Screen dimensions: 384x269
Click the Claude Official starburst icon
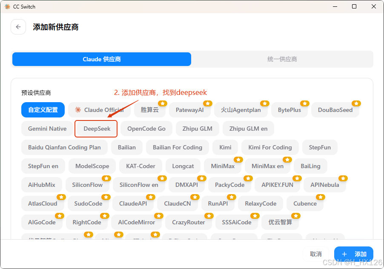click(78, 110)
